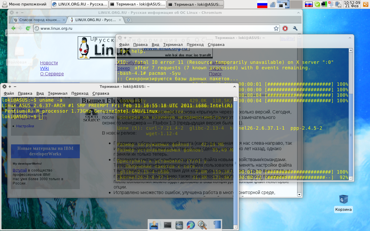Click front terminal vertical scrollbar
This screenshot has height=231, width=370.
pyautogui.click(x=235, y=163)
